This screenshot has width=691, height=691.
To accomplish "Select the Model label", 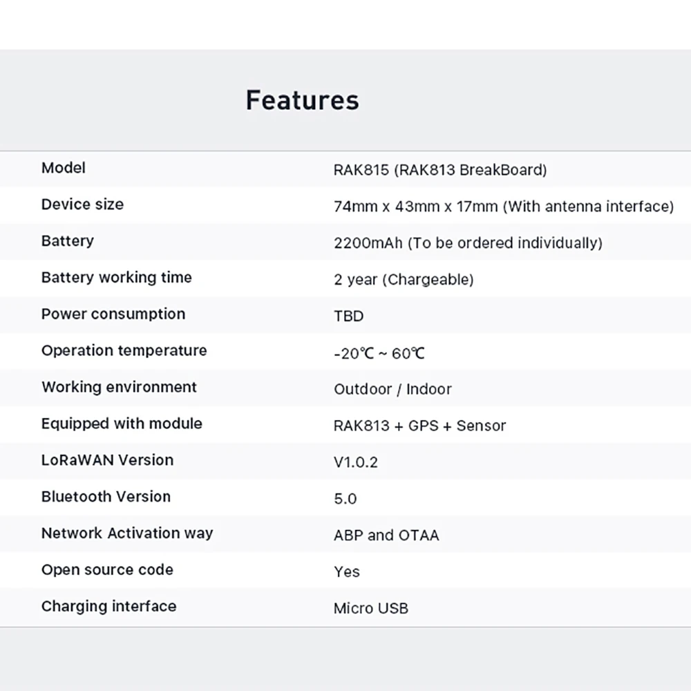I will tap(64, 168).
